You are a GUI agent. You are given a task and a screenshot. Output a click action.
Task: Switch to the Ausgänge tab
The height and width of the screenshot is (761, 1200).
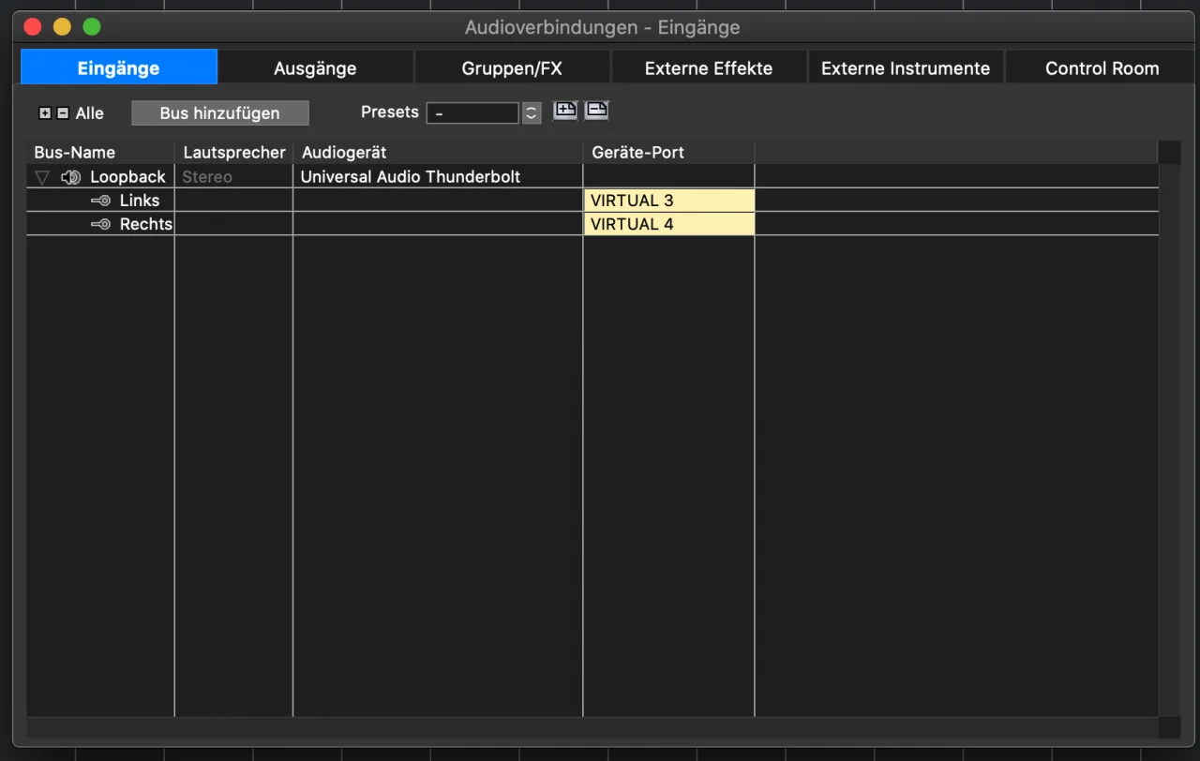click(x=315, y=68)
